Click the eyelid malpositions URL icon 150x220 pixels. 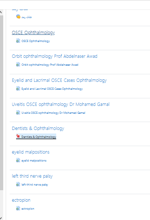18,160
